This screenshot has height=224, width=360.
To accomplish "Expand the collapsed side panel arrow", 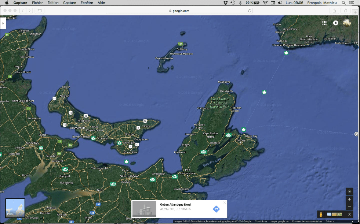I will (x=3, y=23).
